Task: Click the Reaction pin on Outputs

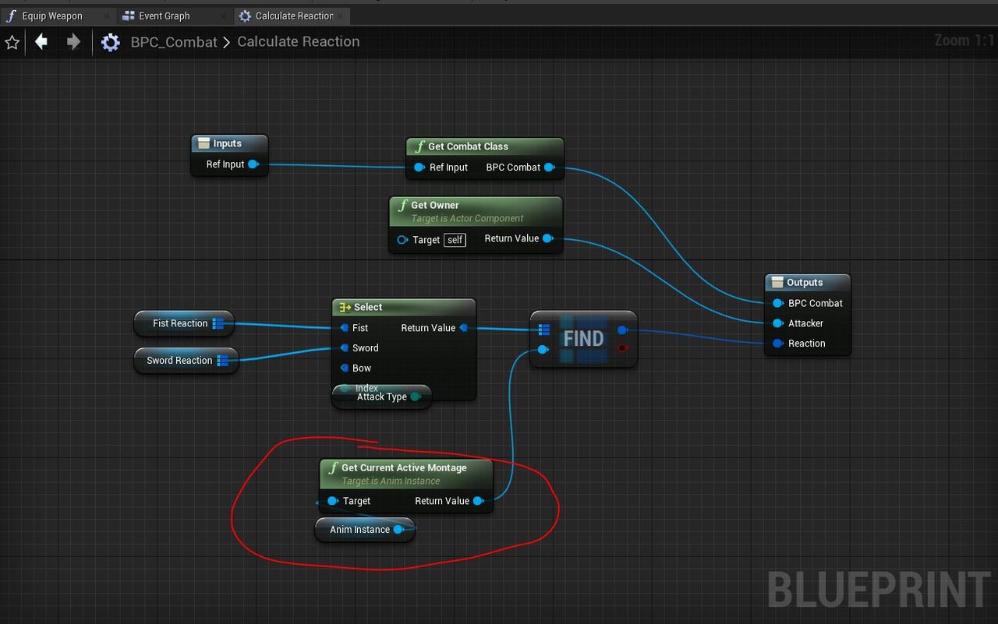Action: (x=778, y=344)
